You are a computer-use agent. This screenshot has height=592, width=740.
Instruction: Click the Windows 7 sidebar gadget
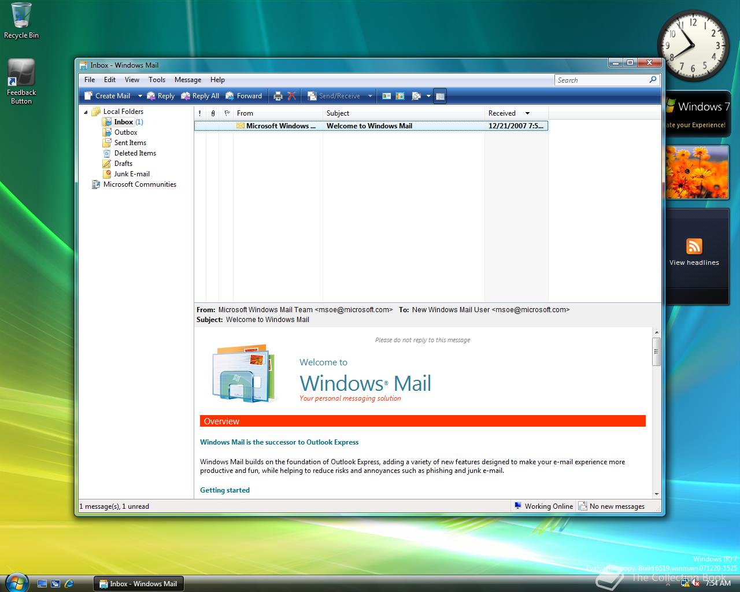[x=698, y=113]
